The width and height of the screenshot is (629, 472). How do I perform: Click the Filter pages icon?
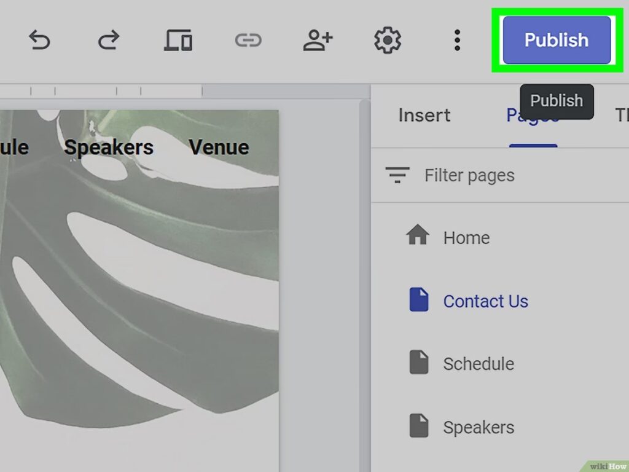point(397,175)
